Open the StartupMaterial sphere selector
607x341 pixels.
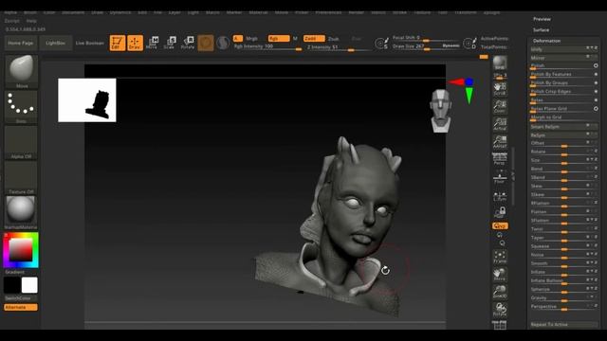21,212
